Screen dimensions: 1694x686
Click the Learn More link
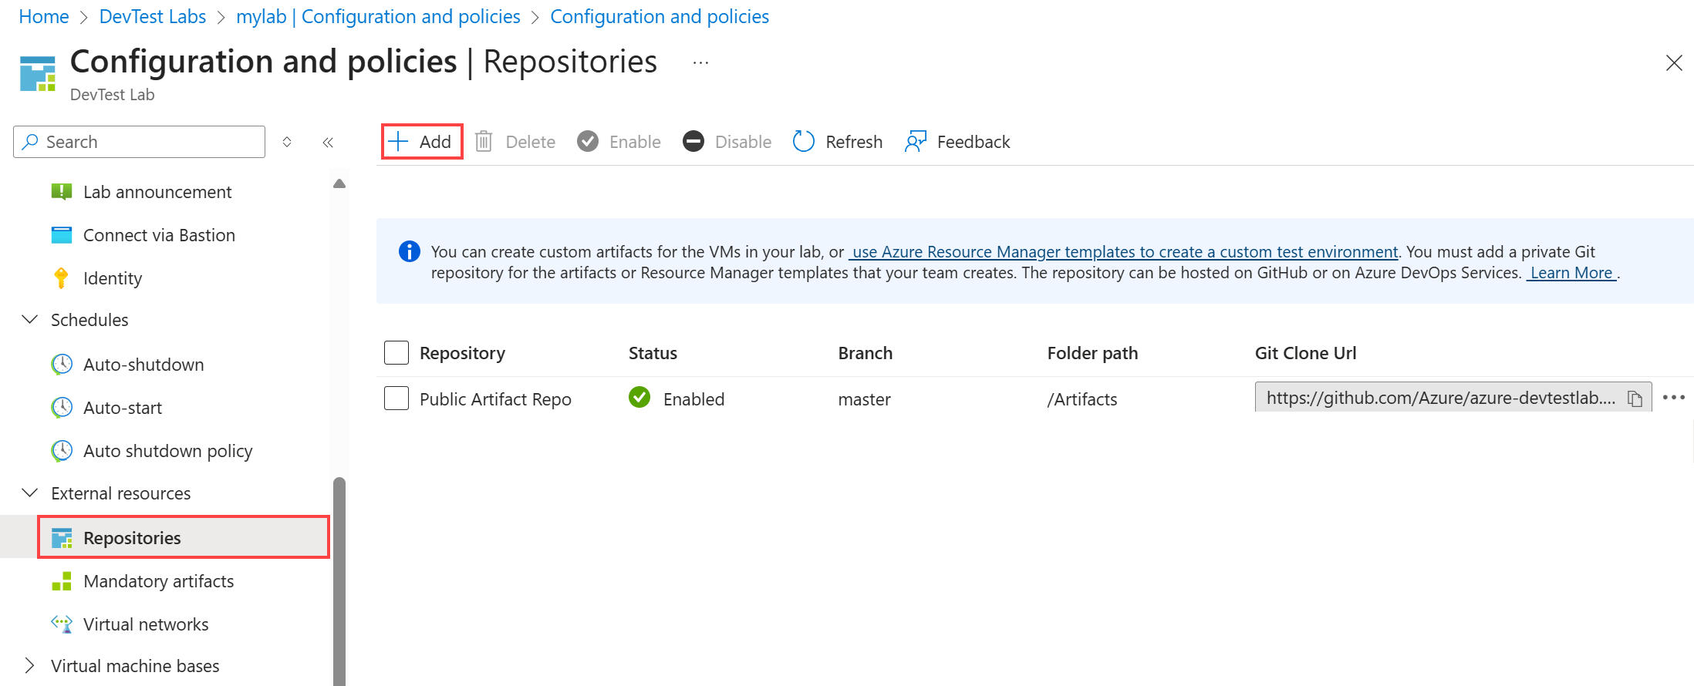pyautogui.click(x=1571, y=273)
